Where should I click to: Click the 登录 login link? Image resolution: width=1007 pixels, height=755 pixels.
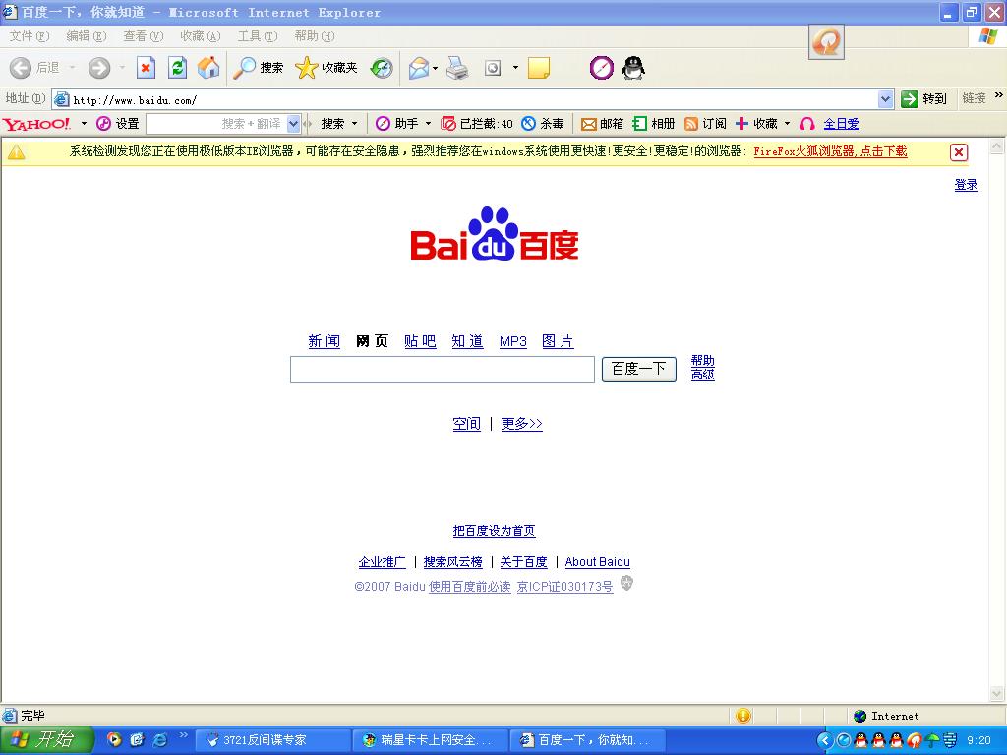(966, 185)
